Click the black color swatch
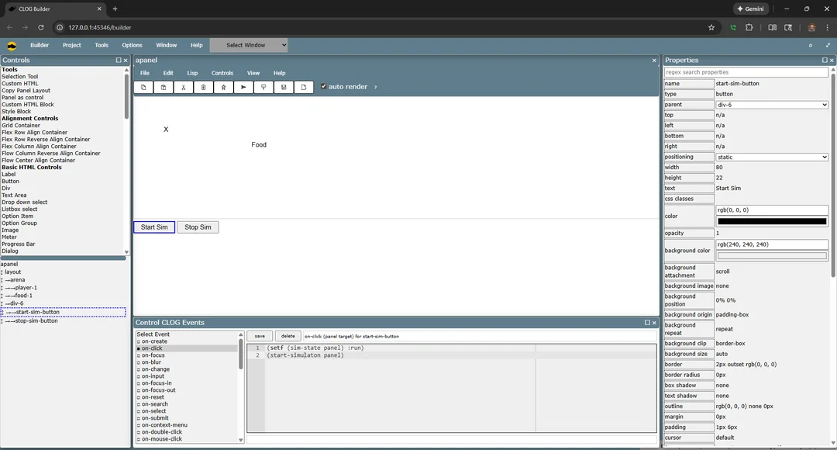The width and height of the screenshot is (837, 450). (x=771, y=221)
